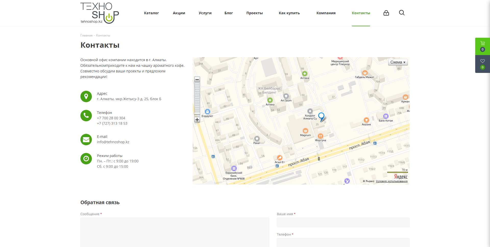Open the account lock icon in header
This screenshot has width=490, height=247.
click(386, 13)
